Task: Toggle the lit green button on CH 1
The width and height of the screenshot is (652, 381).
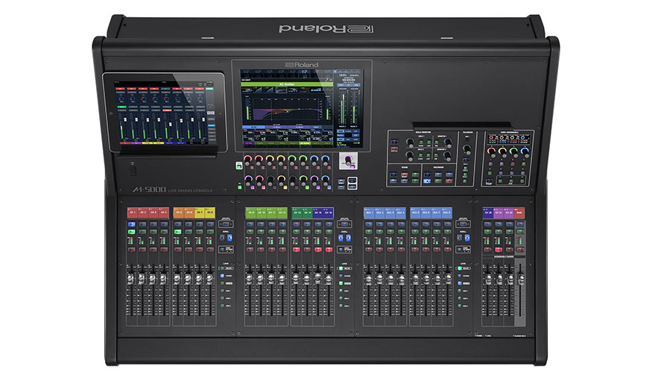Action: (133, 232)
